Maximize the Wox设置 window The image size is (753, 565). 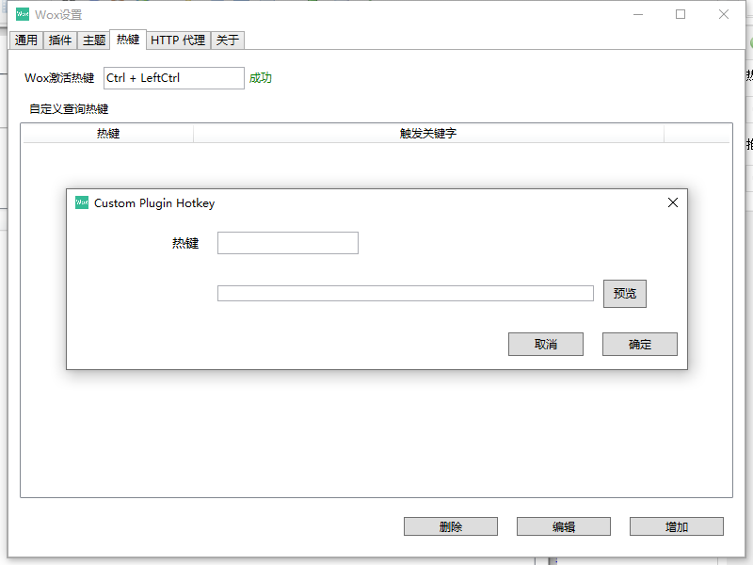pos(681,14)
